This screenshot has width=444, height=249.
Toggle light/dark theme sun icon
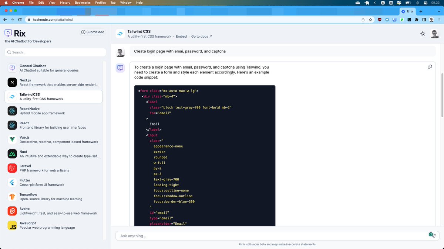click(423, 34)
